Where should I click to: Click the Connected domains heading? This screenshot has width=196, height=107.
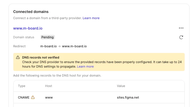pos(31,12)
